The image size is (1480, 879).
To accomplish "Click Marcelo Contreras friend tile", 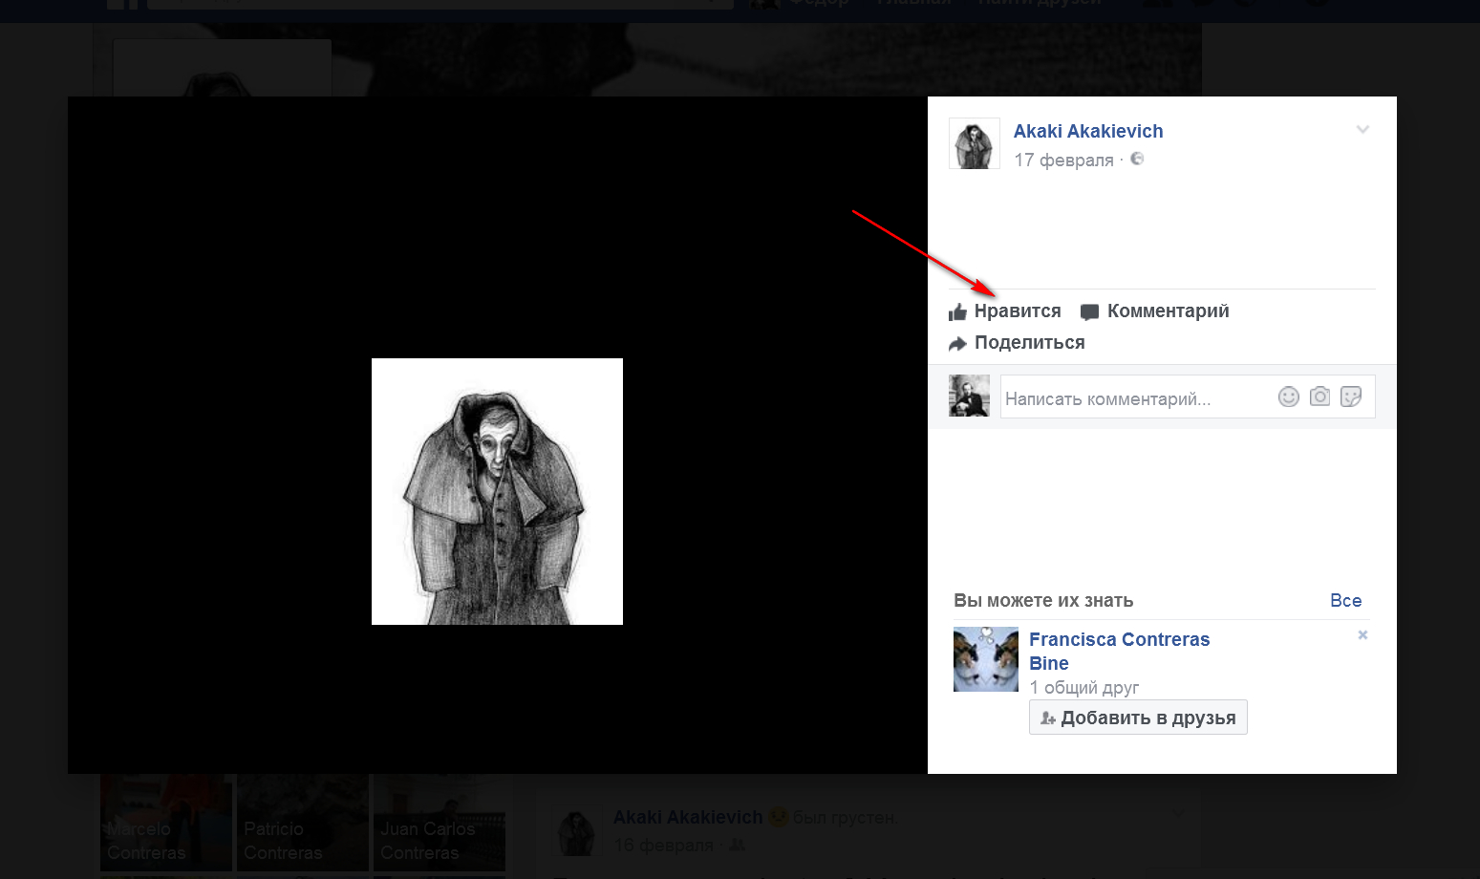I will tap(166, 823).
